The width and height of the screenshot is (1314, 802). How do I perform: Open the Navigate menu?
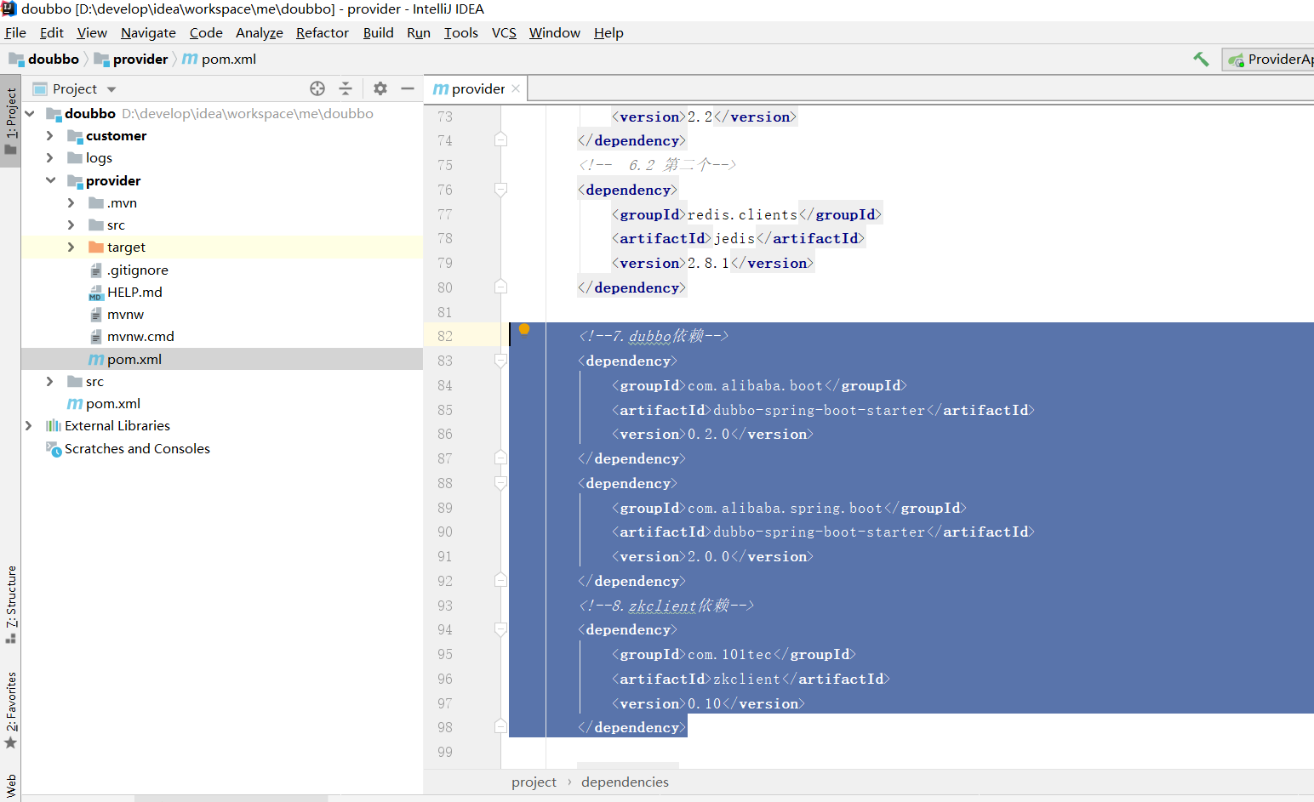point(148,32)
